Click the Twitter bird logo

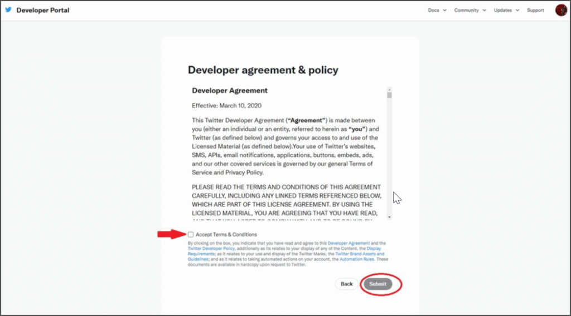click(8, 10)
